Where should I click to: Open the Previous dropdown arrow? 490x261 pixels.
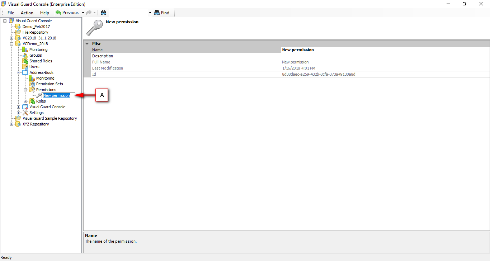tap(82, 13)
